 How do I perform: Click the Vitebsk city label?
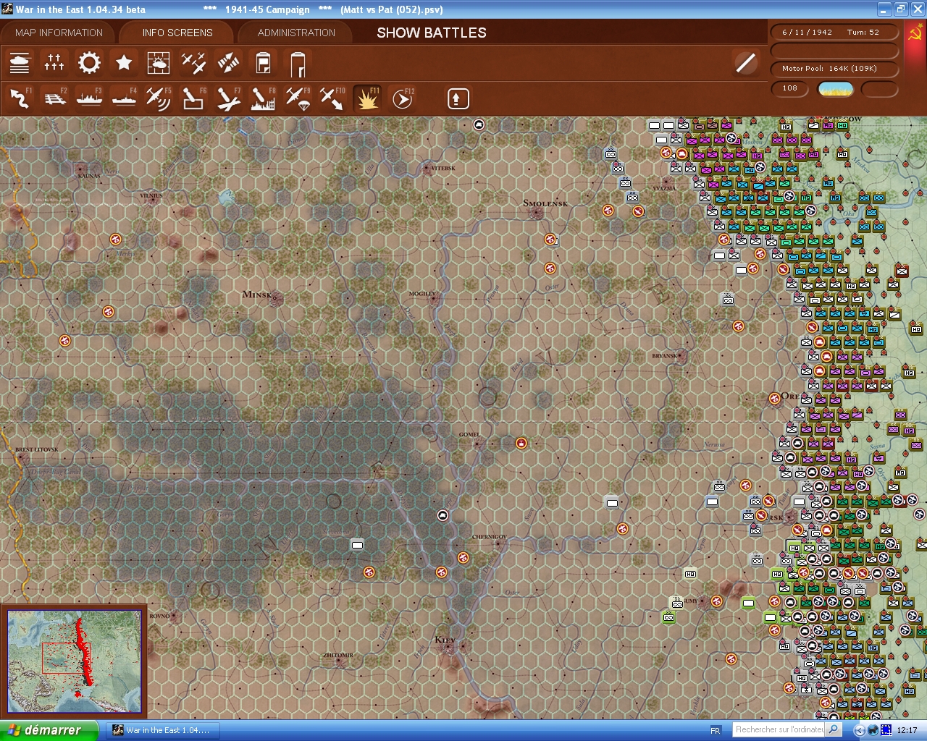click(442, 168)
